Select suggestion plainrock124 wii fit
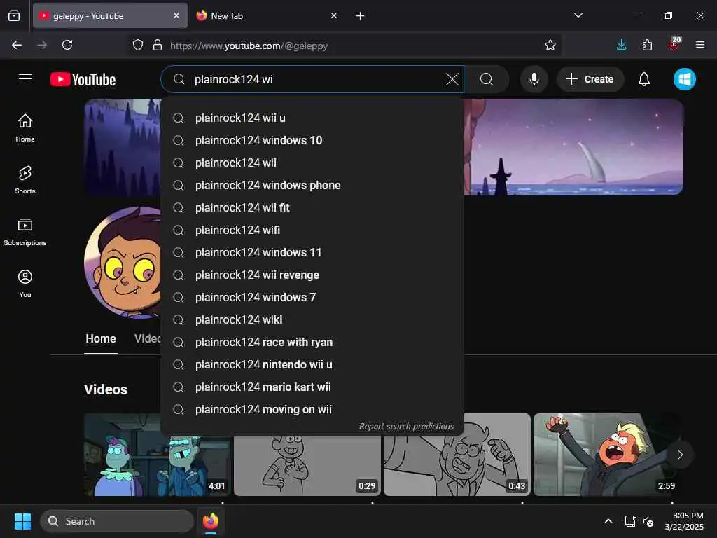This screenshot has height=538, width=717. [312, 207]
